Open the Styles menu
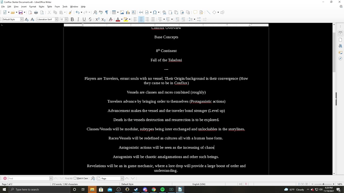The width and height of the screenshot is (344, 193). coord(41,6)
